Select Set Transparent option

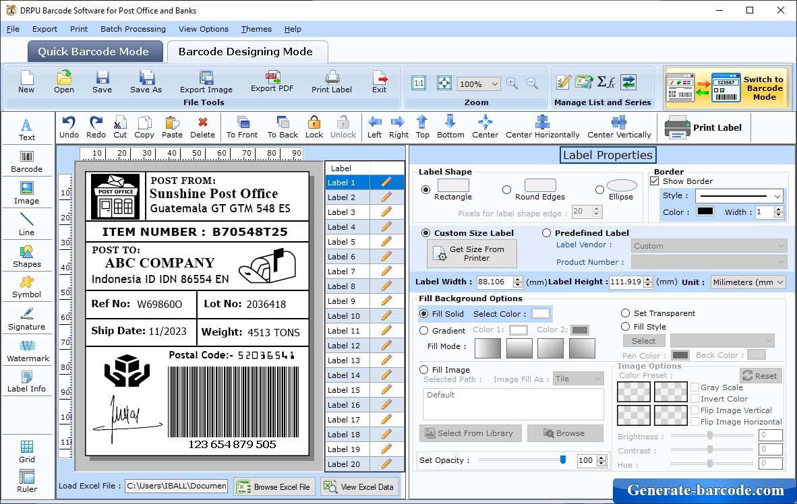[x=625, y=313]
